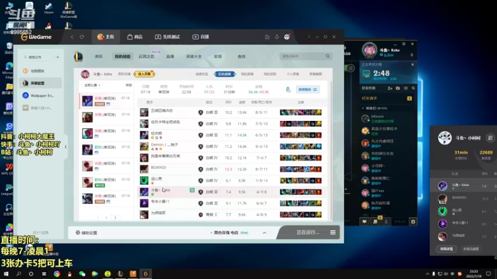This screenshot has width=497, height=279.
Task: Click the yellow 找人开黑 button
Action: click(144, 74)
